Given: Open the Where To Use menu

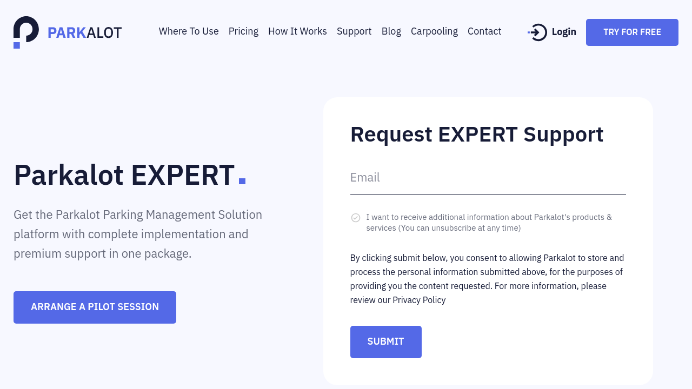Looking at the screenshot, I should 189,31.
